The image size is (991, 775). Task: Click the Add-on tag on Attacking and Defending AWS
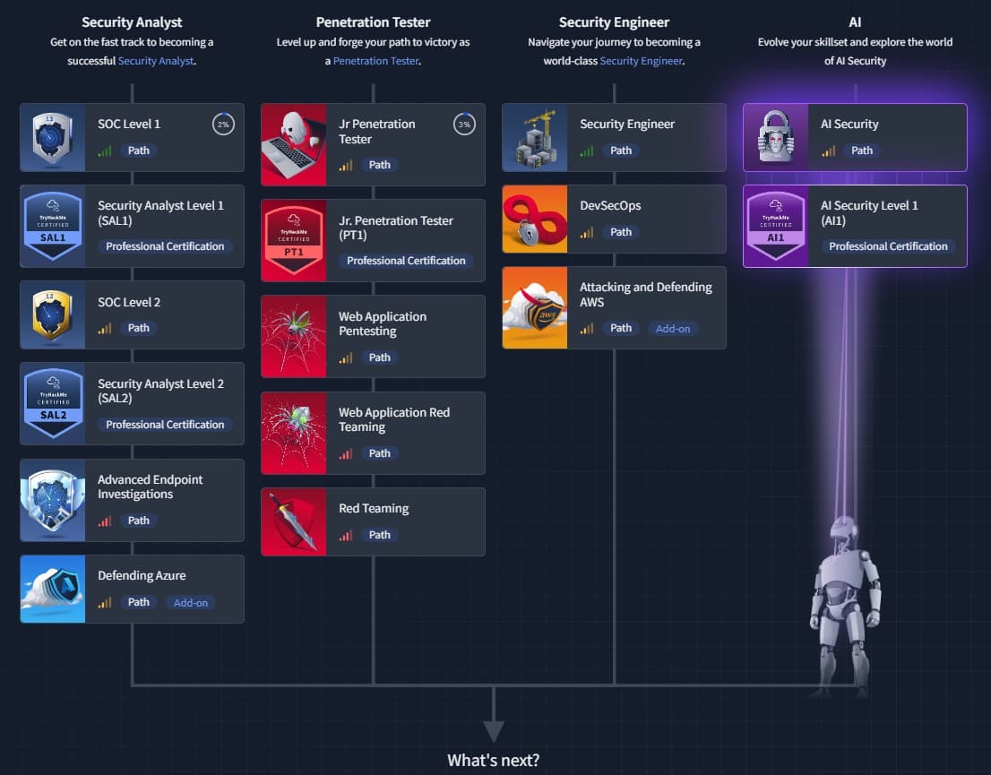pos(673,329)
